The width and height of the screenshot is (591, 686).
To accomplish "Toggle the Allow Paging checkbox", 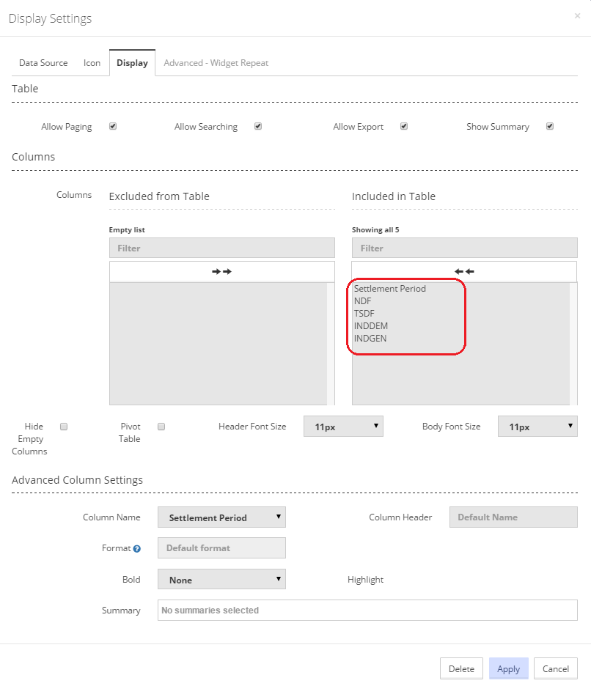I will tap(113, 126).
